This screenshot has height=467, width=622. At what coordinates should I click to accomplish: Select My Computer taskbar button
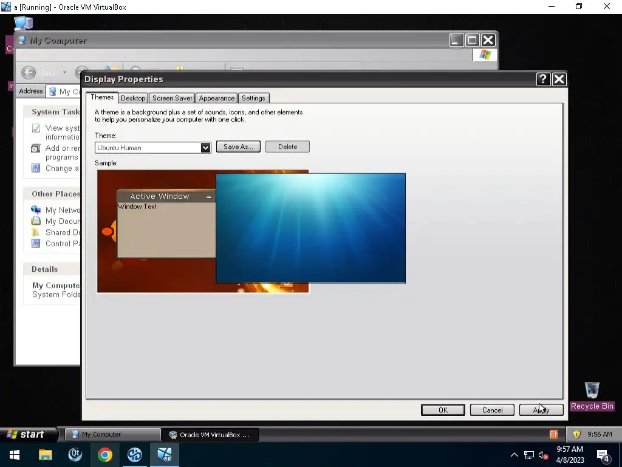[x=112, y=434]
